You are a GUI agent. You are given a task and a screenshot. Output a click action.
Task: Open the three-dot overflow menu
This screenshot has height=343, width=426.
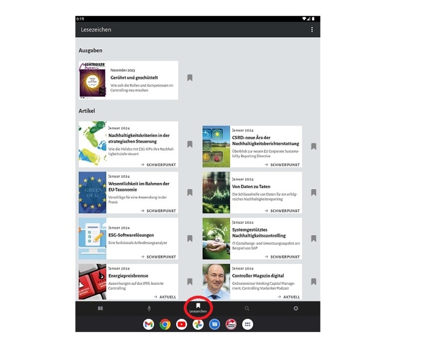[312, 30]
